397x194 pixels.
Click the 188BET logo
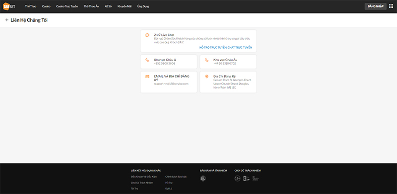coord(9,6)
